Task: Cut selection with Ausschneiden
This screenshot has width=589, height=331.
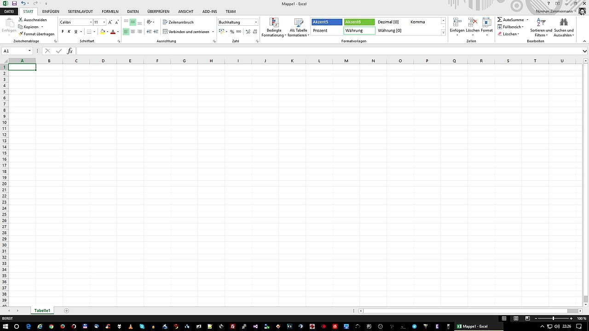Action: 33,20
